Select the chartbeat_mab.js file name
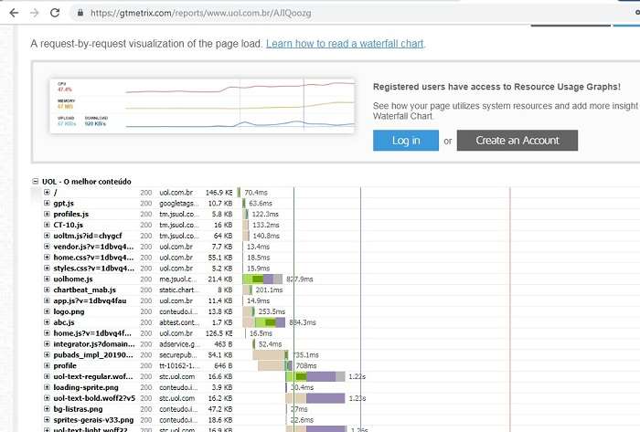The width and height of the screenshot is (640, 432). (x=84, y=290)
